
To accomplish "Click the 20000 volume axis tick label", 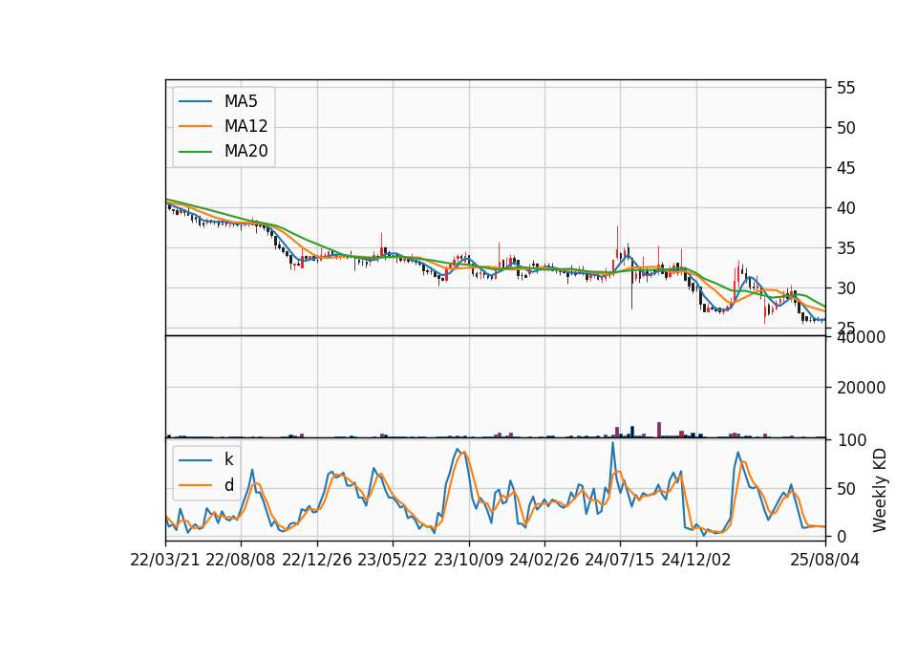I will point(861,388).
